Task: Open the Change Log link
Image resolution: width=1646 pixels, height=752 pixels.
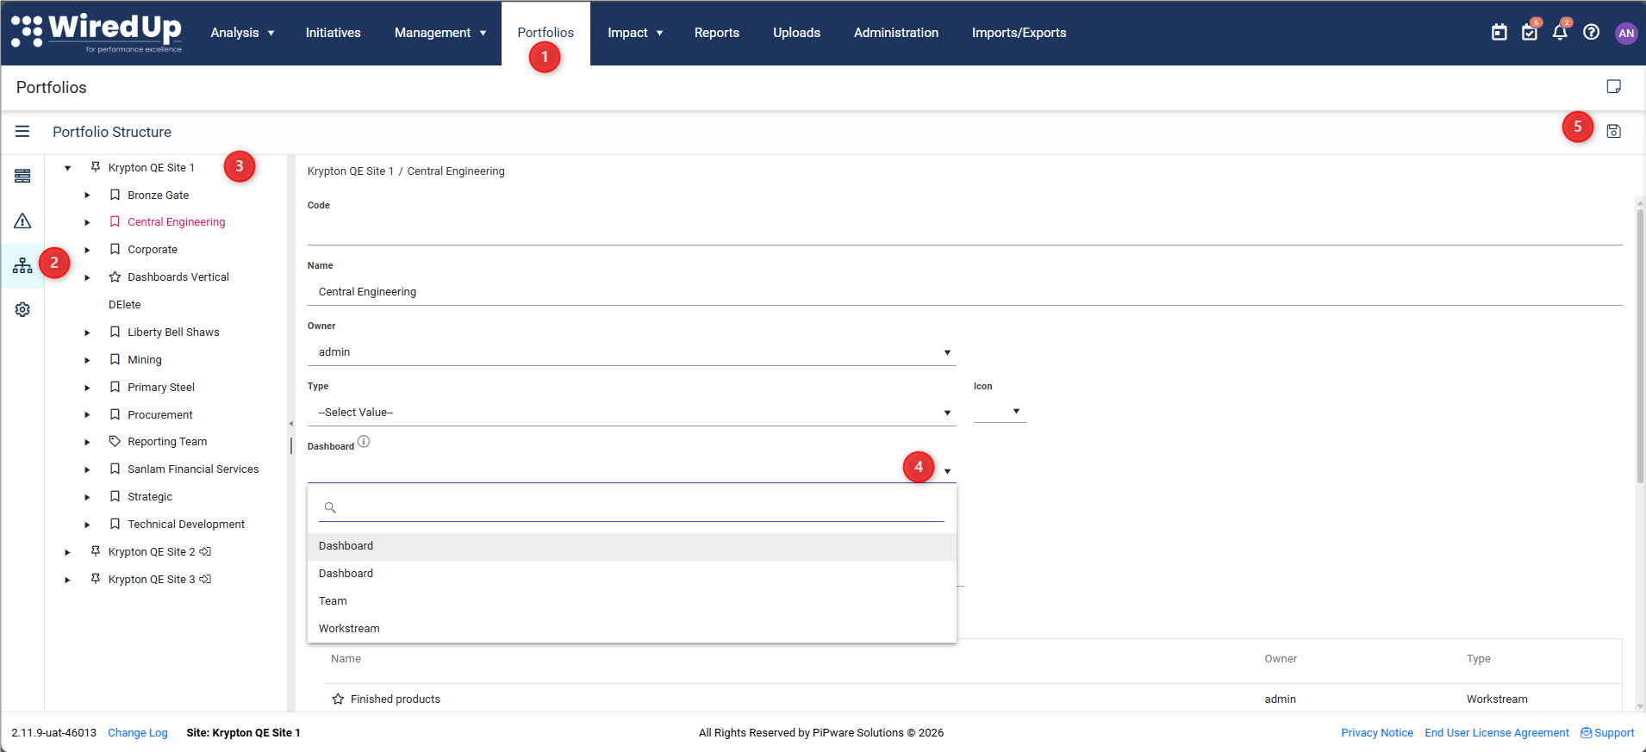Action: [138, 733]
